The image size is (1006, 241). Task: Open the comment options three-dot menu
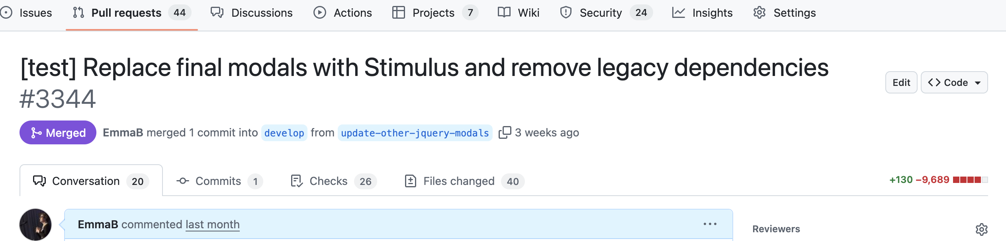[x=710, y=224]
